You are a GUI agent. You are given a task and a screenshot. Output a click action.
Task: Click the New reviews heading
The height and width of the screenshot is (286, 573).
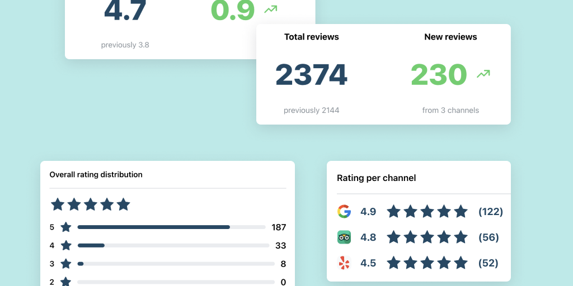pyautogui.click(x=450, y=37)
